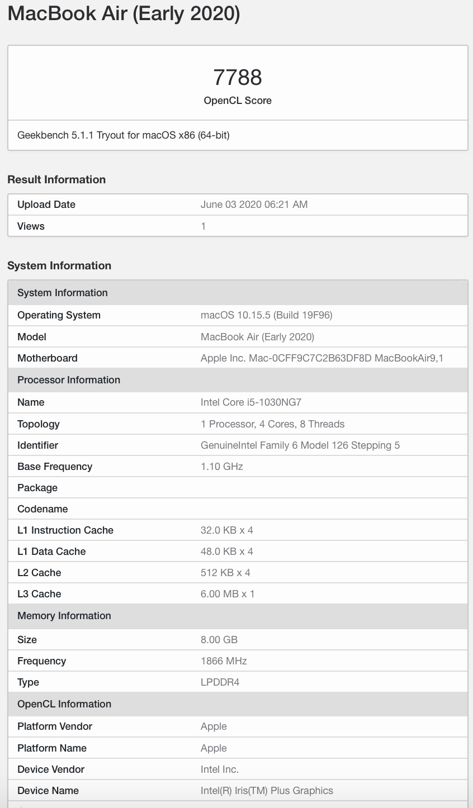Select GenuineIntel Family 6 Model 126 value
Viewport: 473px width, 808px height.
[300, 445]
